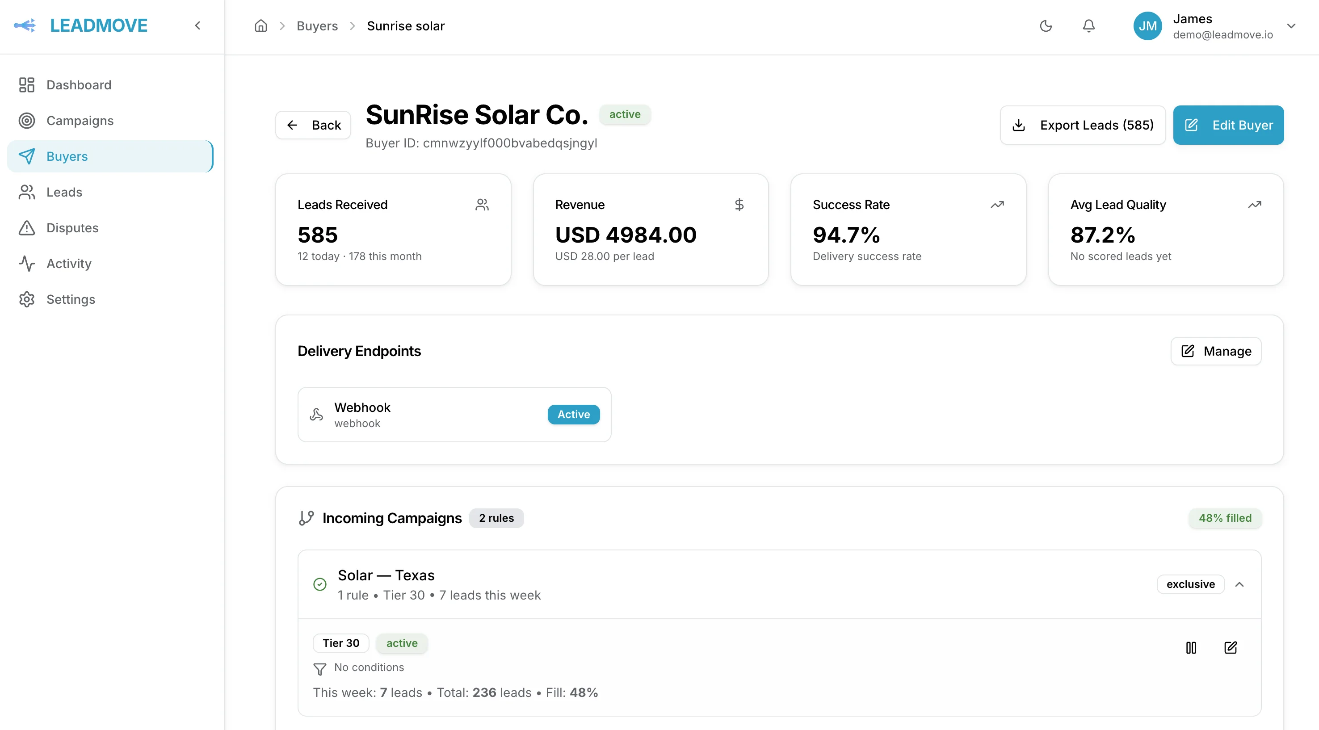Open Dashboard in the sidebar
The image size is (1319, 730).
pos(111,85)
